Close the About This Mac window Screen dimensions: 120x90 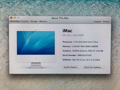coord(11,18)
